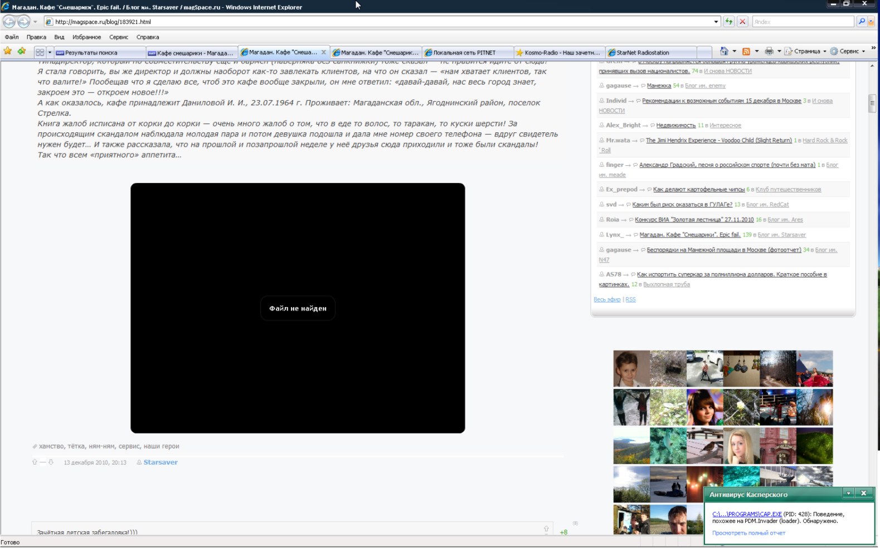Click the Print icon in command bar
The width and height of the screenshot is (880, 548).
(769, 51)
